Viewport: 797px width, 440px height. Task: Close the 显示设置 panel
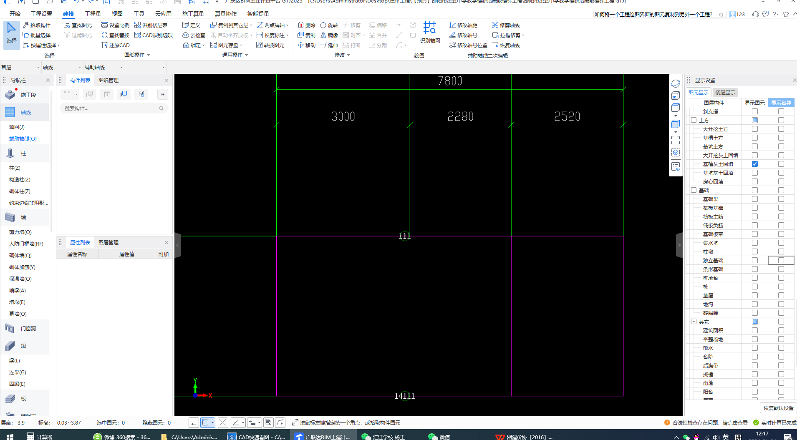coord(794,80)
